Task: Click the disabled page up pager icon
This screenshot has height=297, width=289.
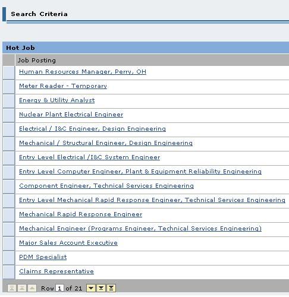Action: [22, 288]
